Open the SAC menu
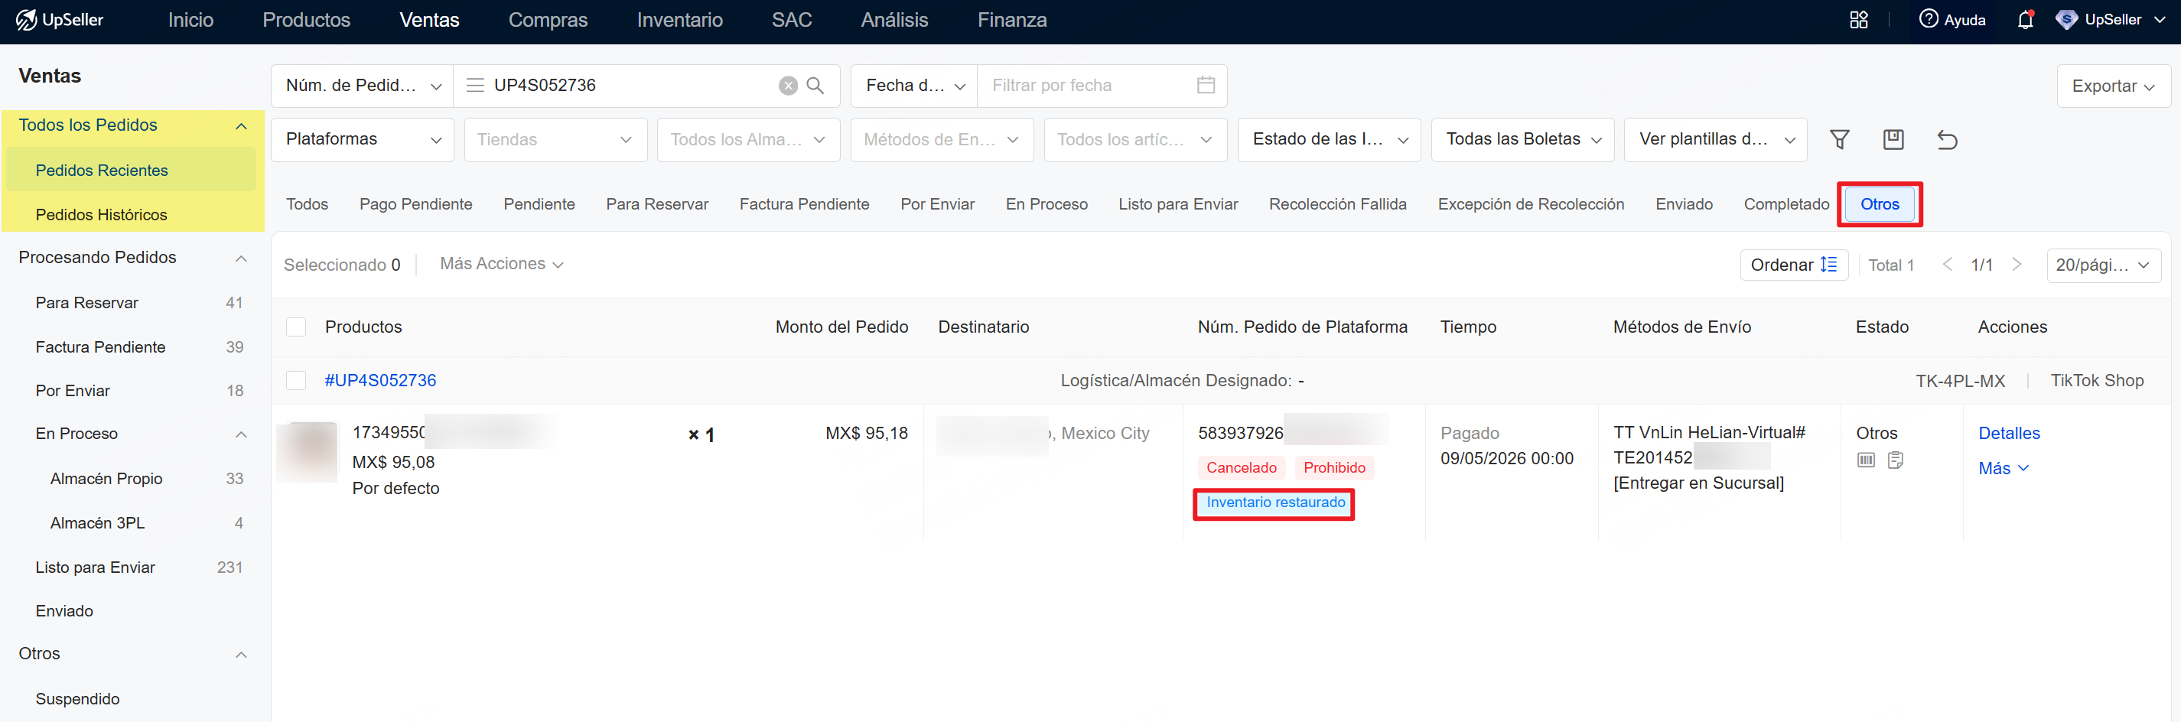The height and width of the screenshot is (722, 2181). pyautogui.click(x=792, y=21)
